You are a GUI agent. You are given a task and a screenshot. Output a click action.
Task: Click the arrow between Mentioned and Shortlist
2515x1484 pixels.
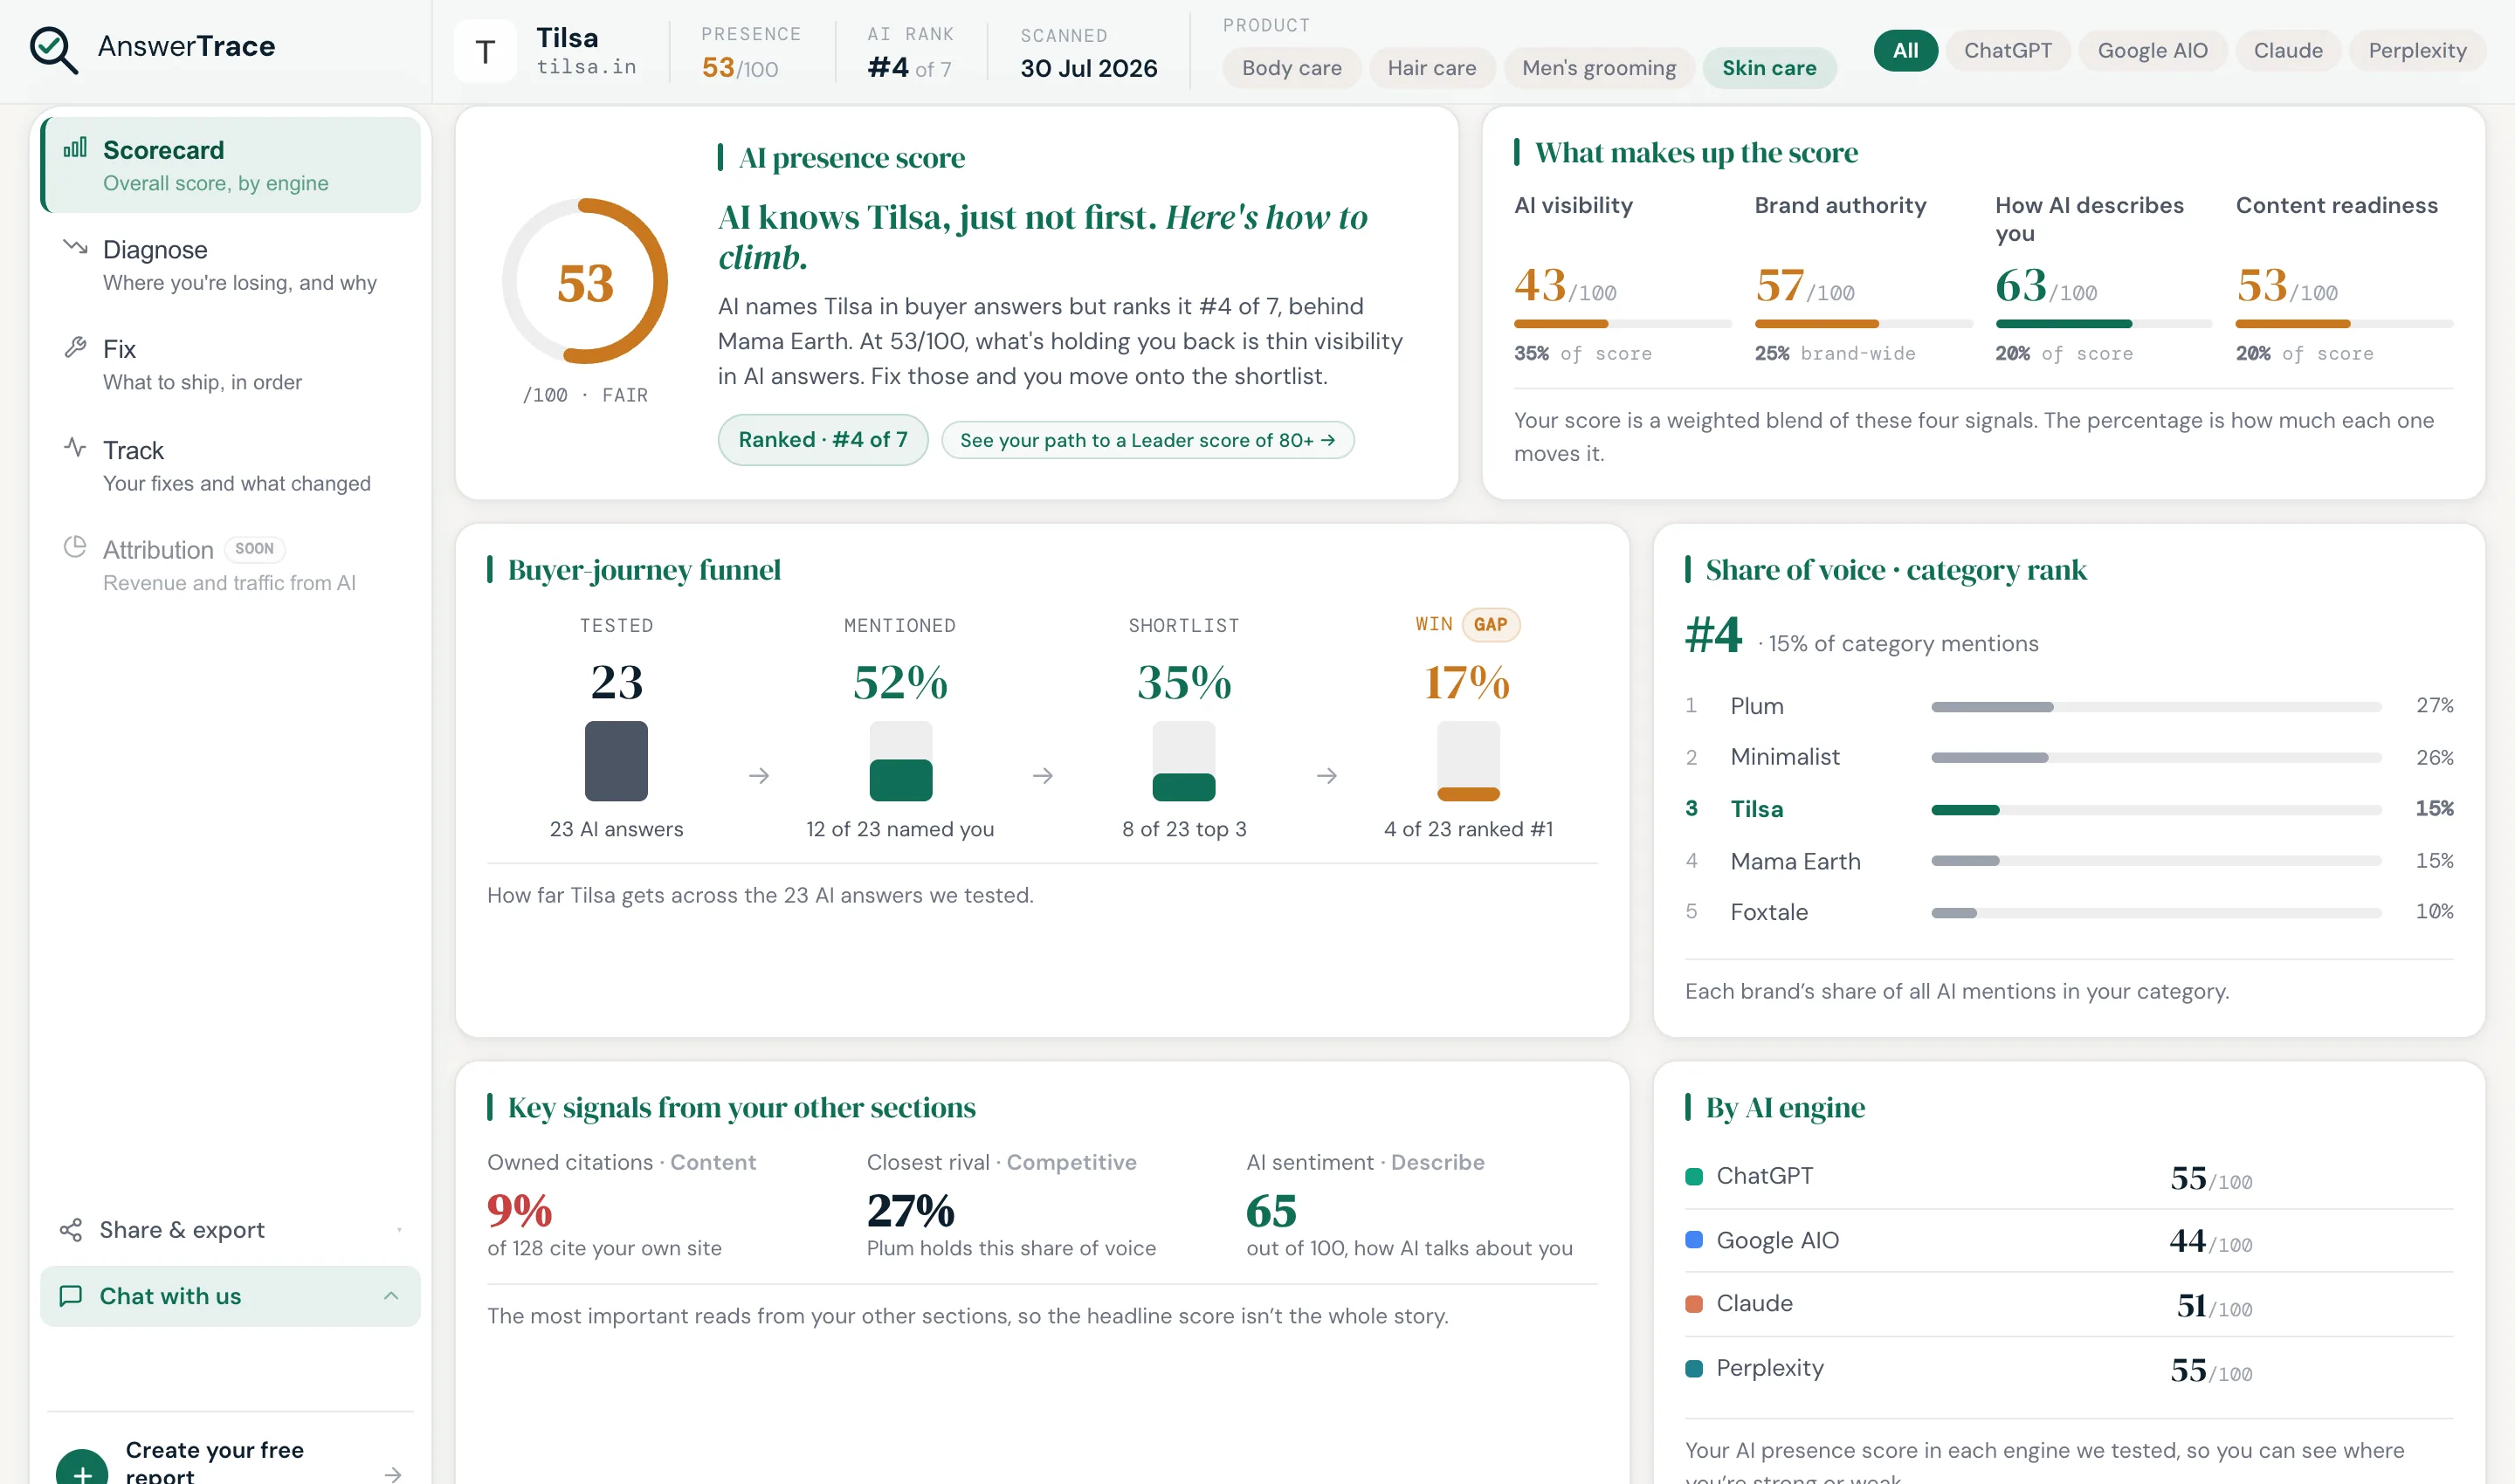tap(1043, 775)
